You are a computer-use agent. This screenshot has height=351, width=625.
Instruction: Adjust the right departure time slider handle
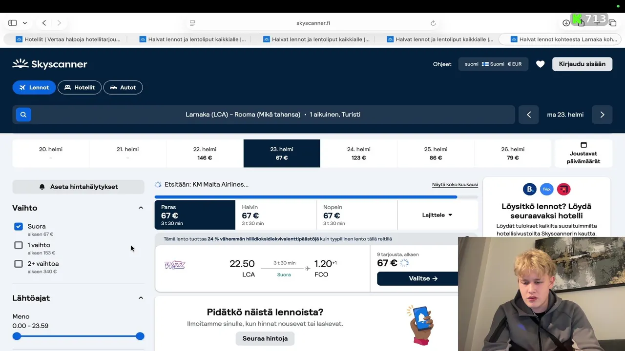coord(140,336)
